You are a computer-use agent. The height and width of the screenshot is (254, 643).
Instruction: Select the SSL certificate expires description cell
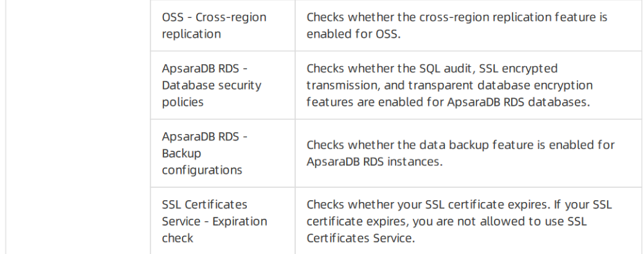tap(468, 221)
